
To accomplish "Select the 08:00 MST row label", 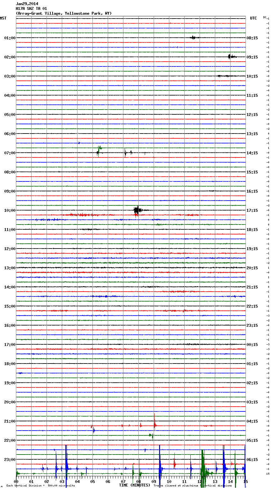I will 10,172.
